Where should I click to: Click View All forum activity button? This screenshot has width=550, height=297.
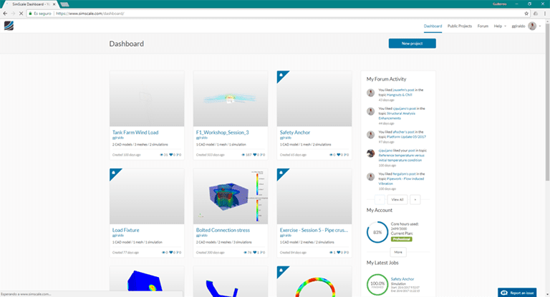tap(397, 199)
